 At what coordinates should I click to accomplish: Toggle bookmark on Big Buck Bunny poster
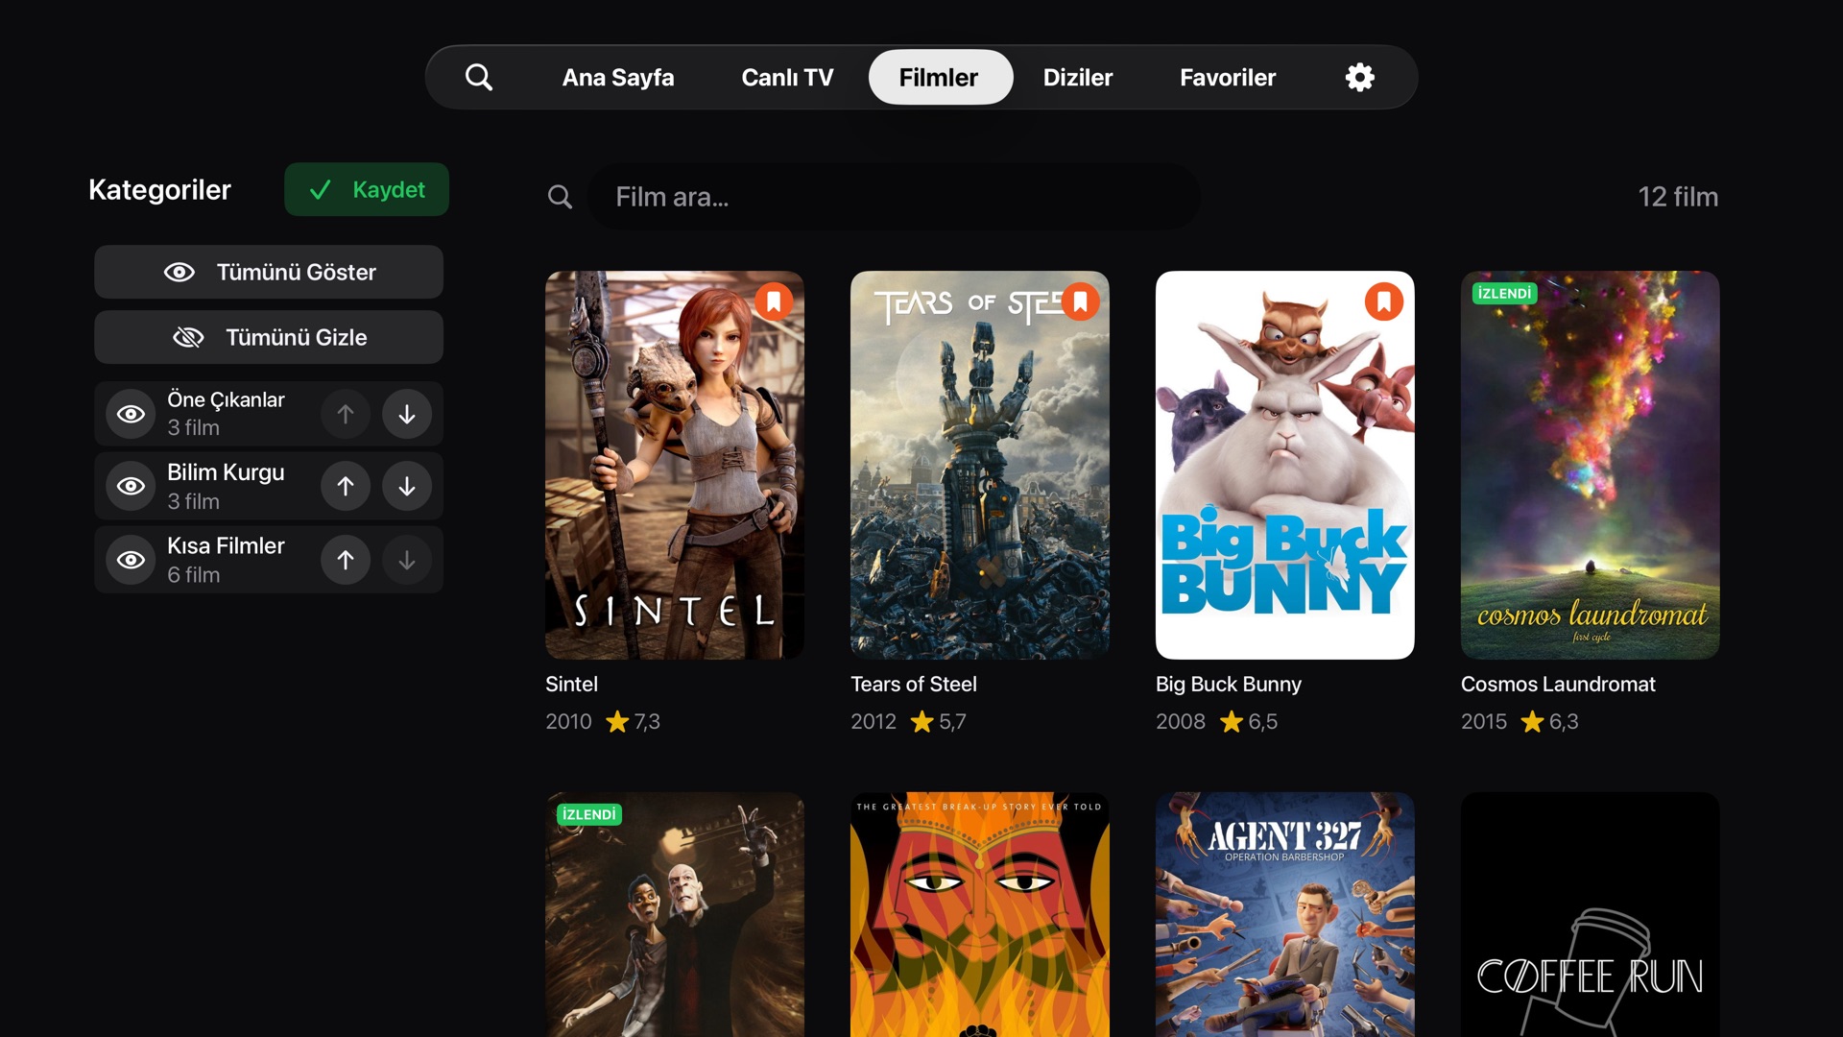[x=1384, y=301]
